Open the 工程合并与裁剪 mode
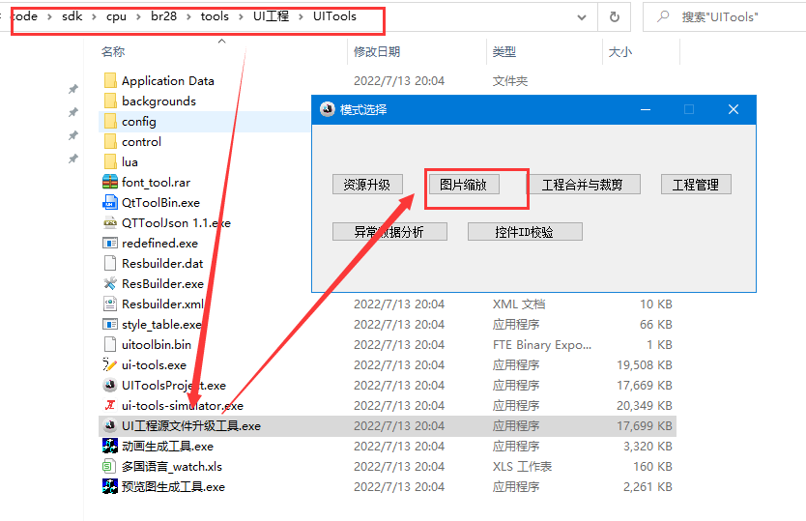The height and width of the screenshot is (521, 806). coord(582,185)
